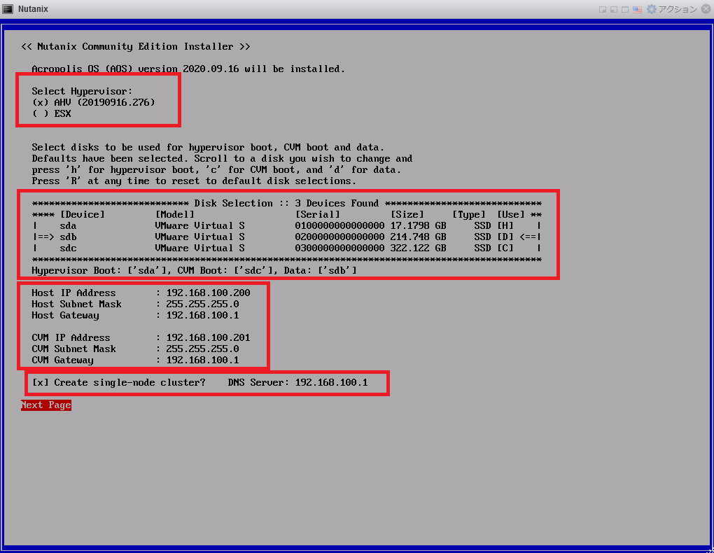The width and height of the screenshot is (714, 553).
Task: Click the 17.1798 GB size of sda
Action: coord(418,226)
